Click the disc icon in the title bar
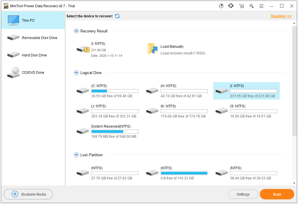 (x=221, y=6)
